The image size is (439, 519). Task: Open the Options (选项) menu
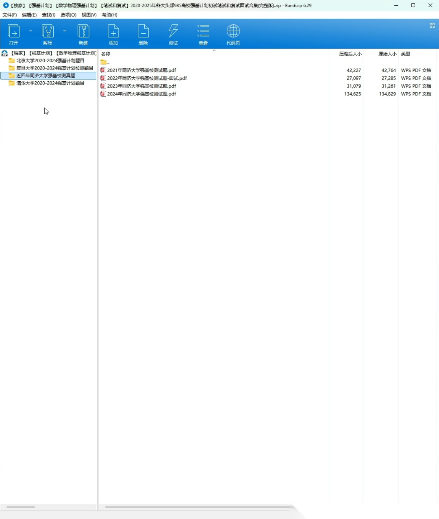pos(68,15)
